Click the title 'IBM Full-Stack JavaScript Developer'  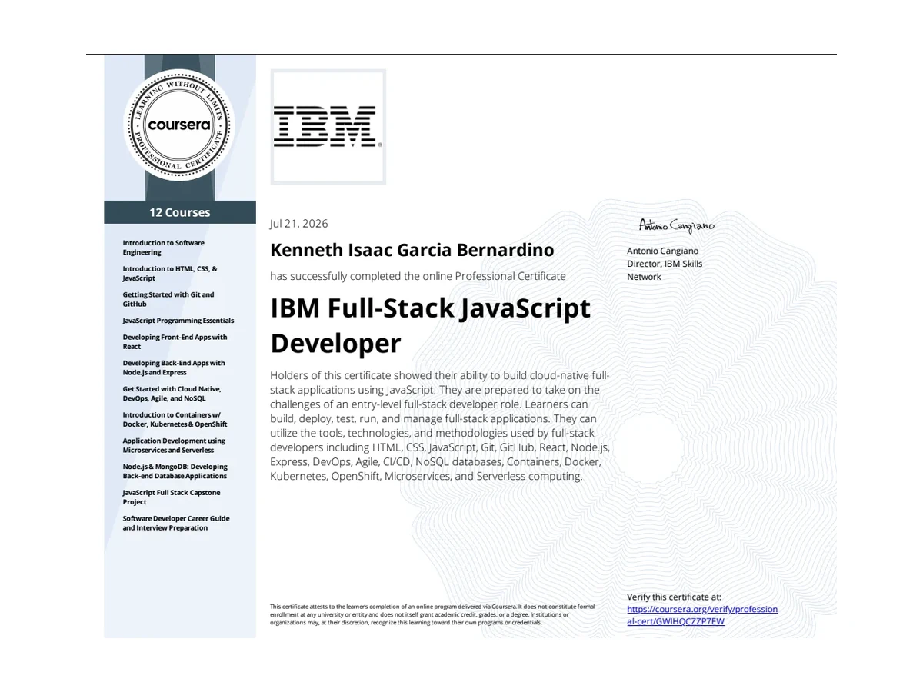(x=431, y=325)
